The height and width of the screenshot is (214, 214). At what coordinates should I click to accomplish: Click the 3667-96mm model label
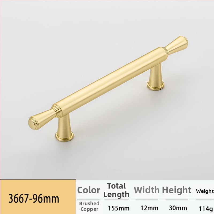pyautogui.click(x=34, y=198)
